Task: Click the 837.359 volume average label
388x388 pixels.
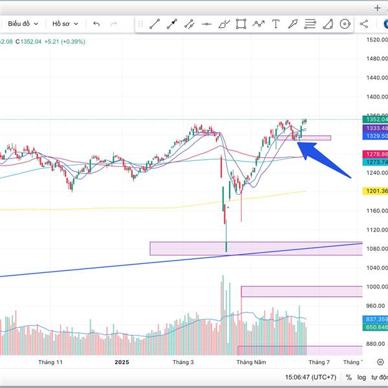Action: [x=375, y=319]
